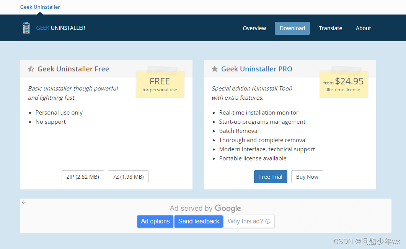406x249 pixels.
Task: Click the 'Personal use only' bullet text
Action: click(59, 113)
